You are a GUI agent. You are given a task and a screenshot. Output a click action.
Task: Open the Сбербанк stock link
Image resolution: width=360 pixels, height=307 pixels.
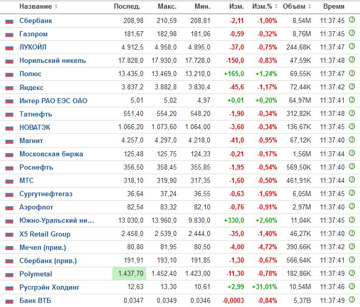coord(36,20)
